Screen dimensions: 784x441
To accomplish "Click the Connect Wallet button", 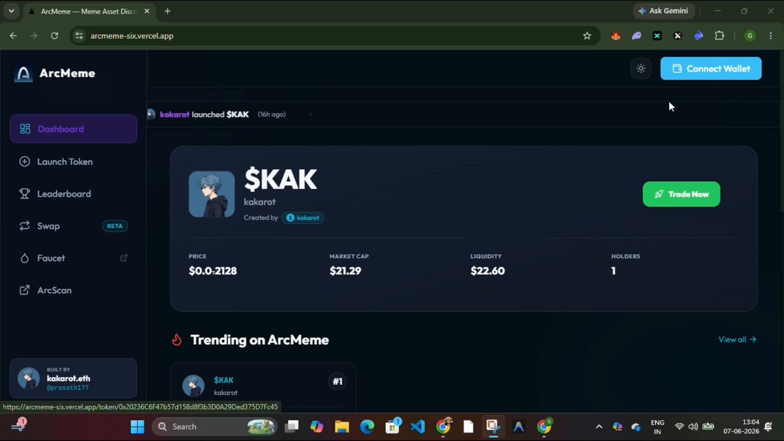I will pos(711,69).
